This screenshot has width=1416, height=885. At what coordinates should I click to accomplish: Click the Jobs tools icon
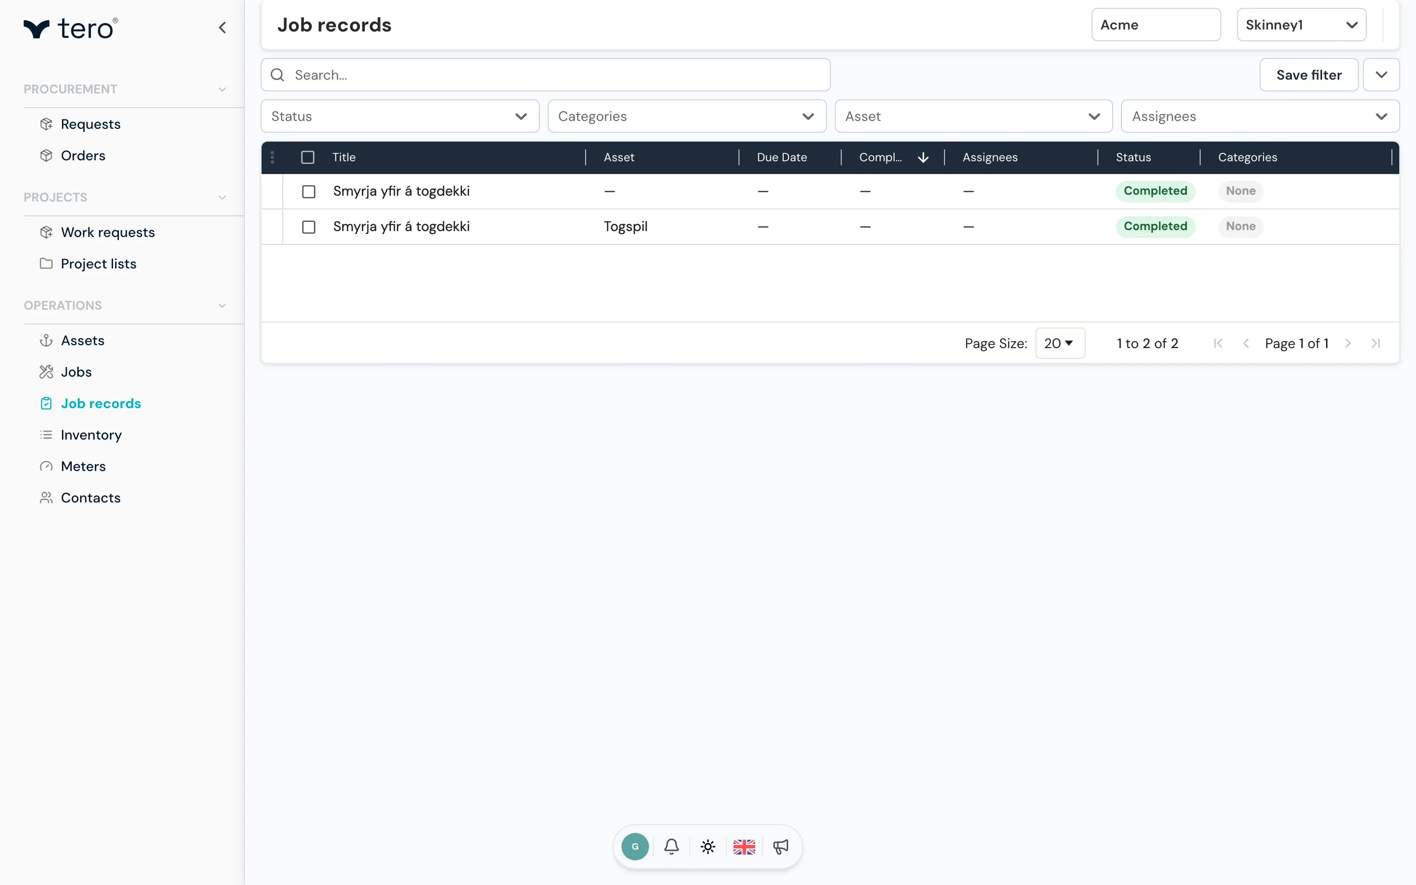click(46, 372)
